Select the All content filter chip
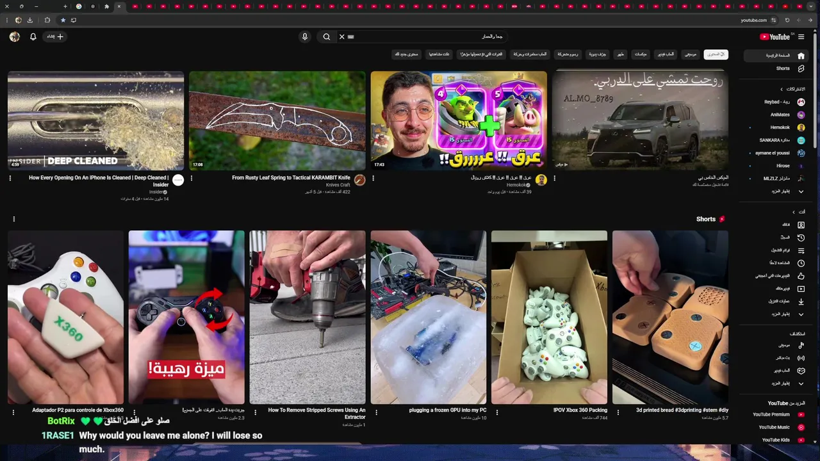Viewport: 820px width, 461px height. (716, 54)
